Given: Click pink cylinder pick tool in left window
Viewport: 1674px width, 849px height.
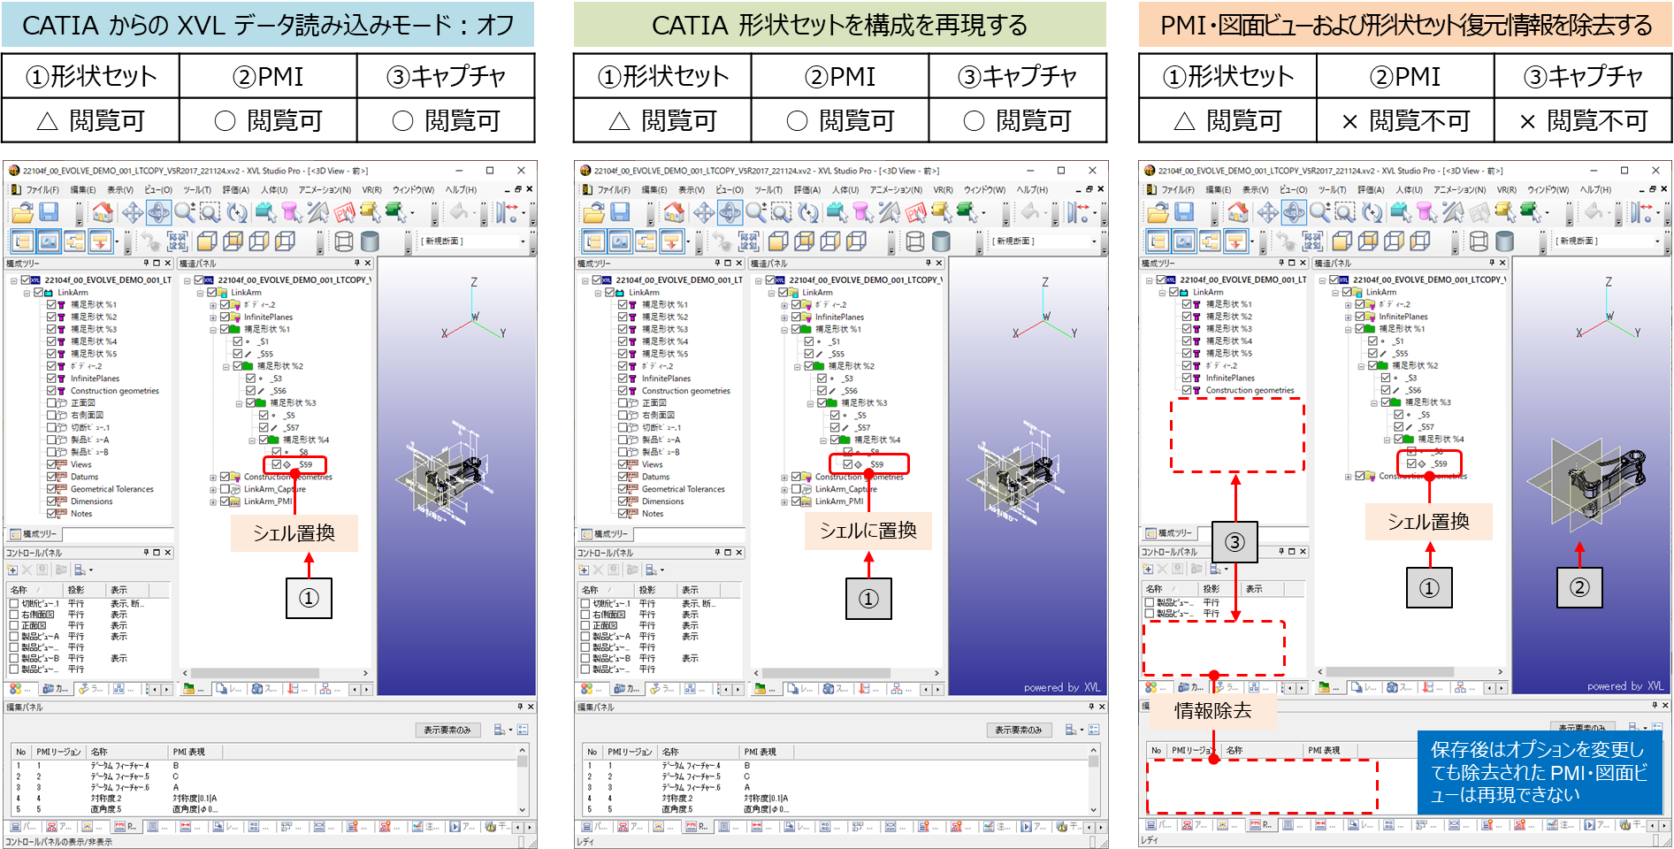Looking at the screenshot, I should (x=291, y=212).
